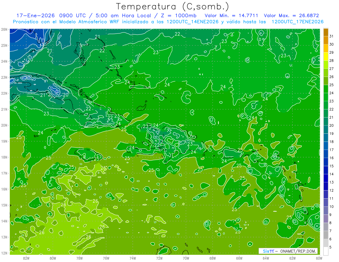The image size is (339, 262).
Task: Click the longitude label "66W"
Action: point(239,258)
